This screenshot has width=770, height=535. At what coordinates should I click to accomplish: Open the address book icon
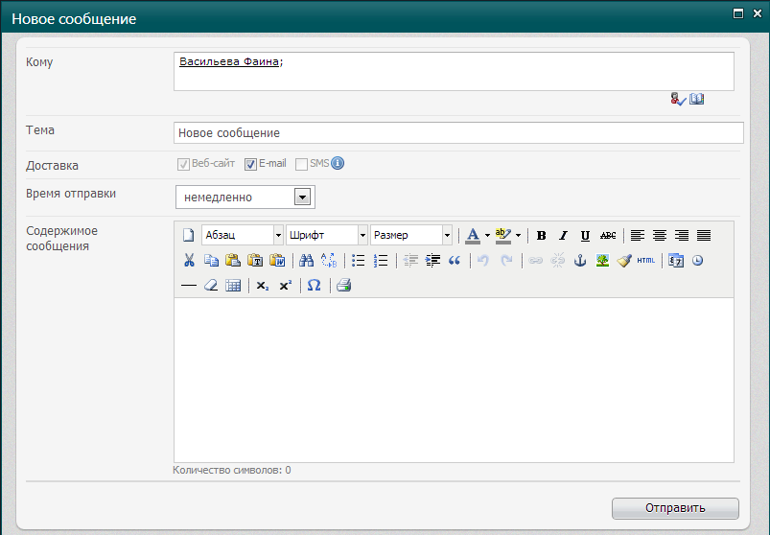696,99
